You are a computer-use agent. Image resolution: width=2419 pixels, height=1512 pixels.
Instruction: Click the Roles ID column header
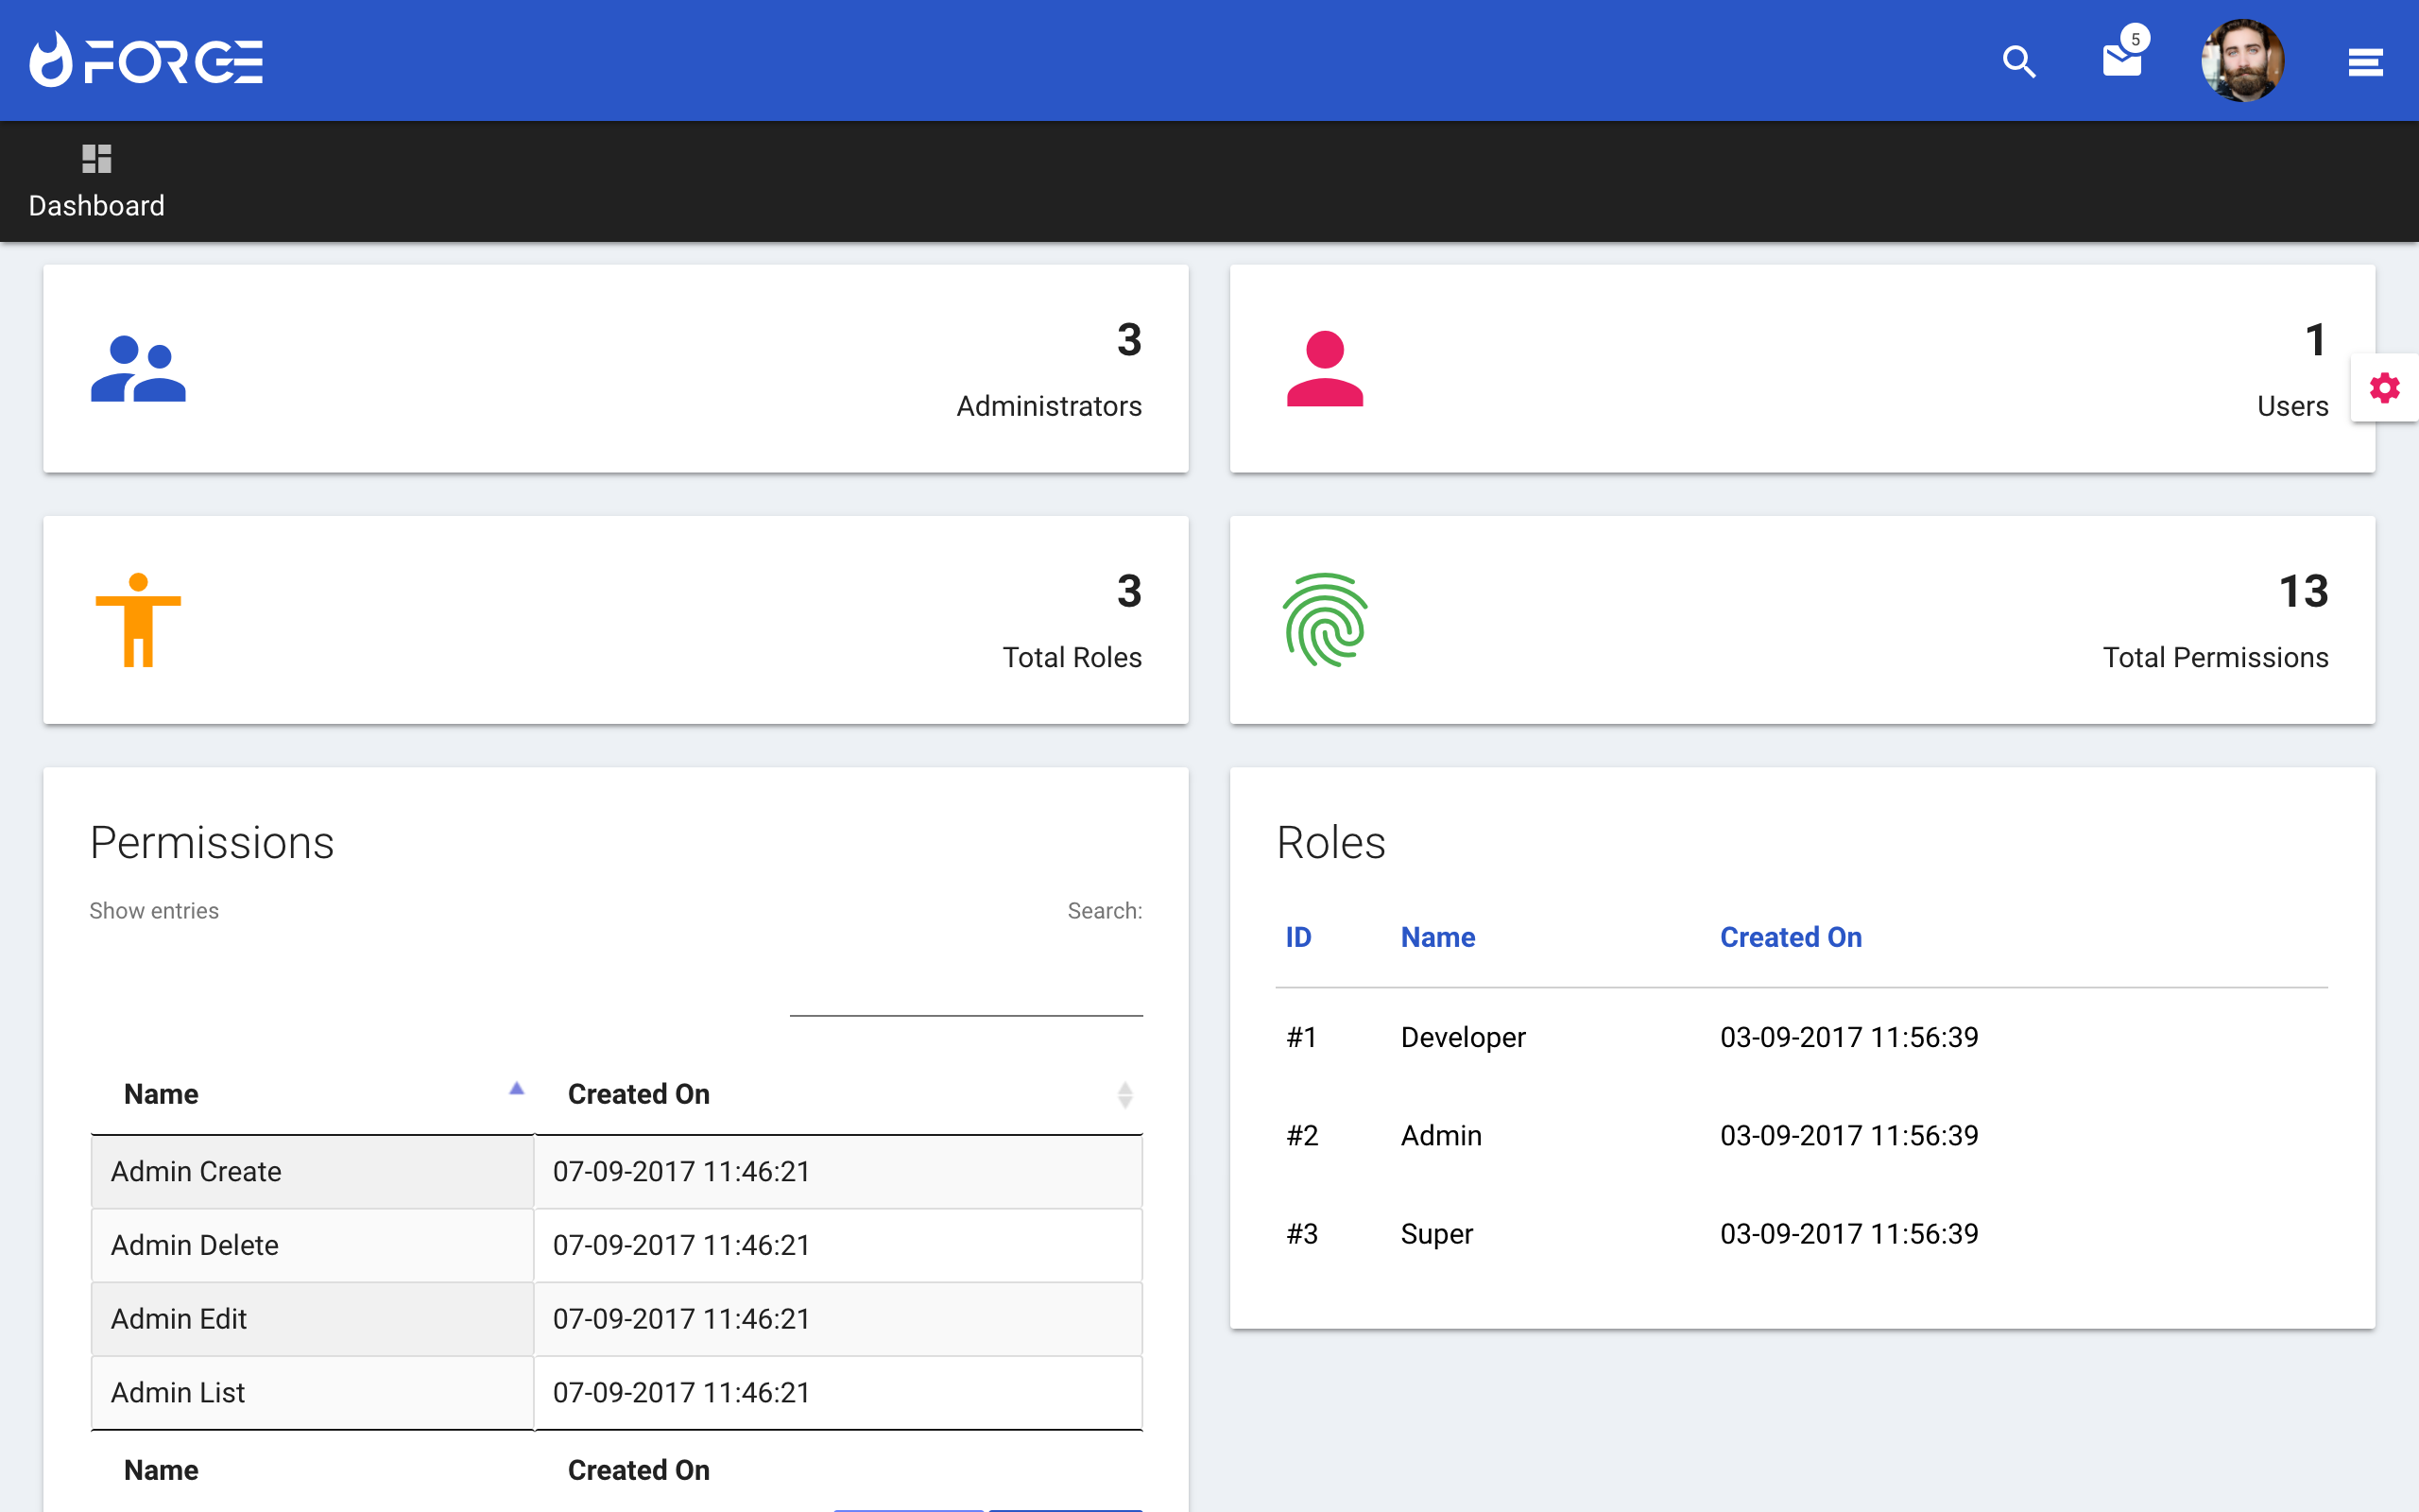click(x=1297, y=937)
